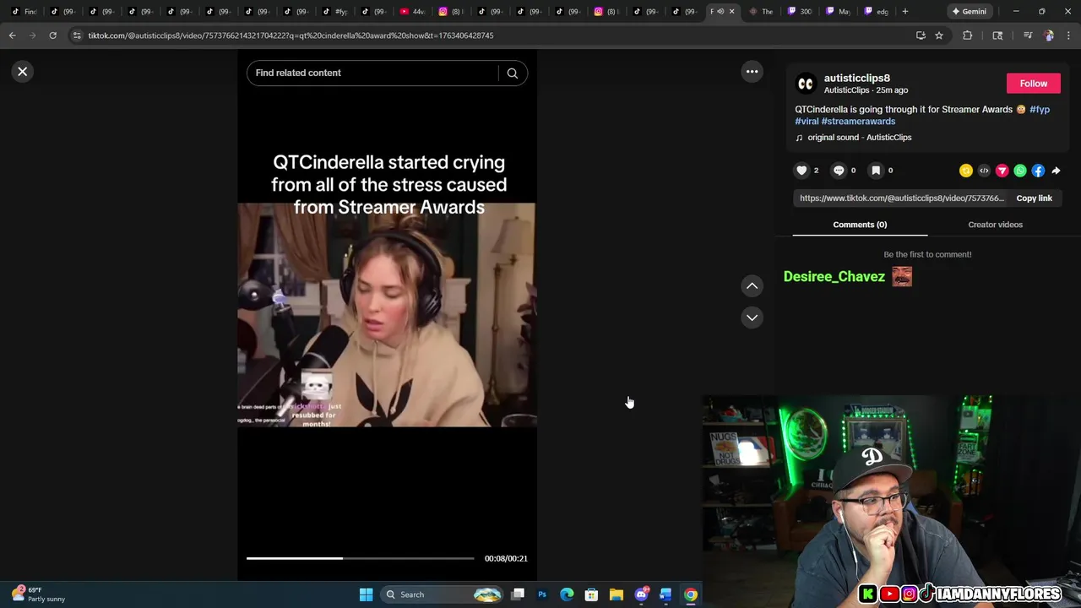1081x608 pixels.
Task: Share via red send-to-friends icon
Action: (x=1002, y=171)
